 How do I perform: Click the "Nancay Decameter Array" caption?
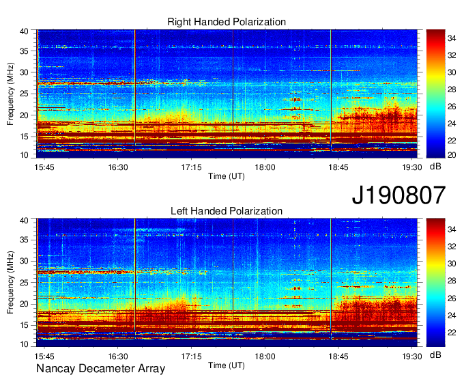100,369
